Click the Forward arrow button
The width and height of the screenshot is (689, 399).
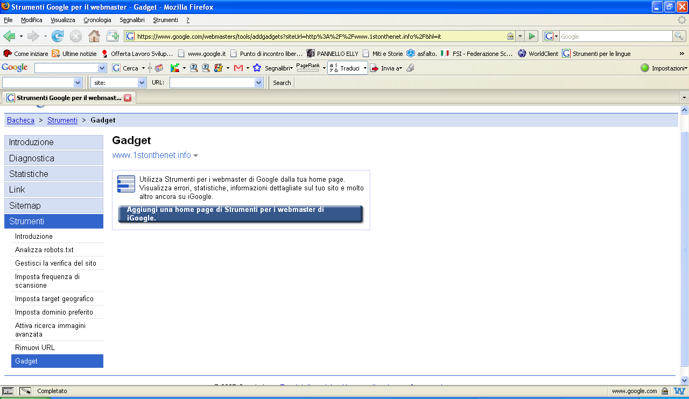click(x=33, y=36)
